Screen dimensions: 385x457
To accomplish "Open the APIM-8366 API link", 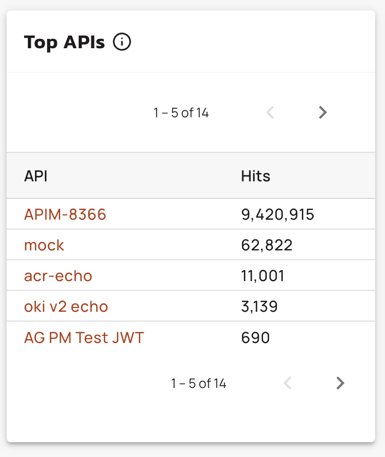I will pos(65,214).
